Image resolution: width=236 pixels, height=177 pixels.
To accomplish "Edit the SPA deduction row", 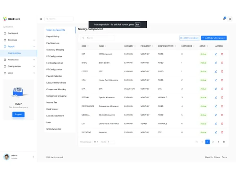I will (216, 89).
